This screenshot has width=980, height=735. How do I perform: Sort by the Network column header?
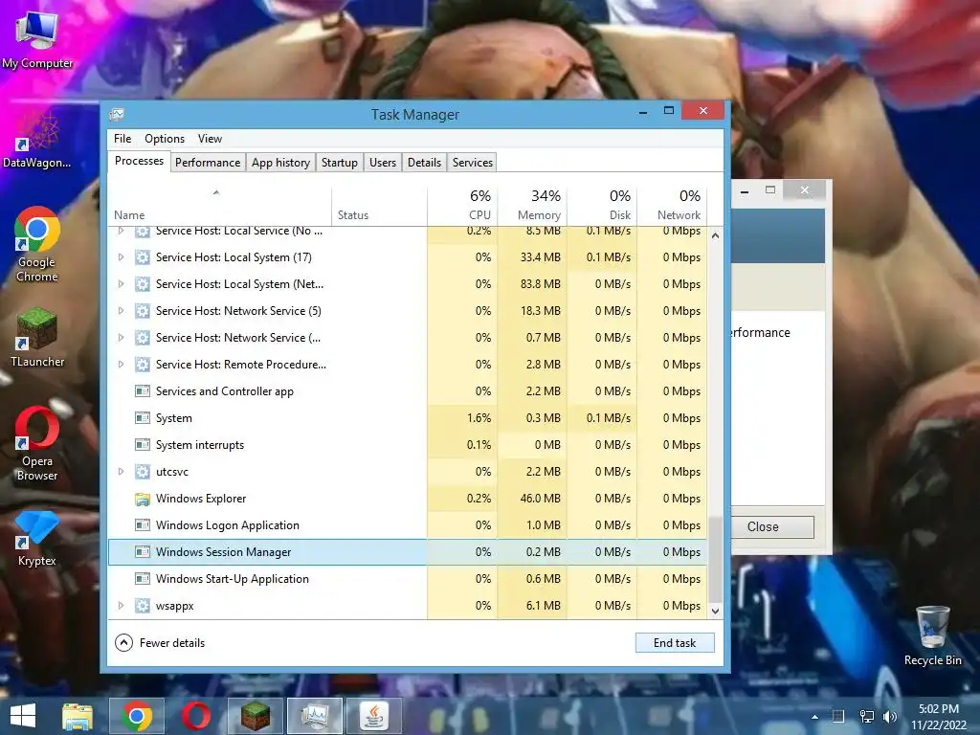tap(673, 207)
